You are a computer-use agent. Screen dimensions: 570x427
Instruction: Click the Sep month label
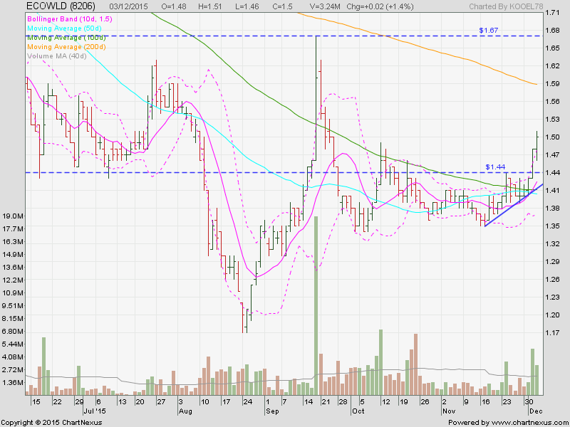click(x=272, y=411)
